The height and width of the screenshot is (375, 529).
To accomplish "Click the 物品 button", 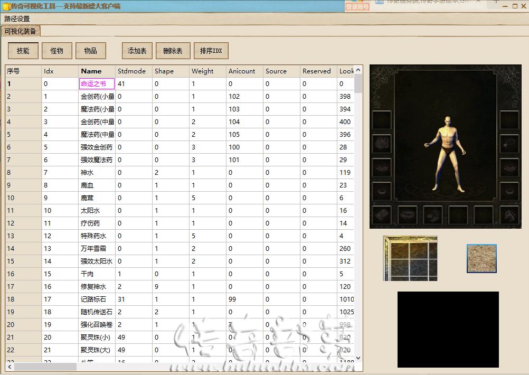I will [x=91, y=51].
